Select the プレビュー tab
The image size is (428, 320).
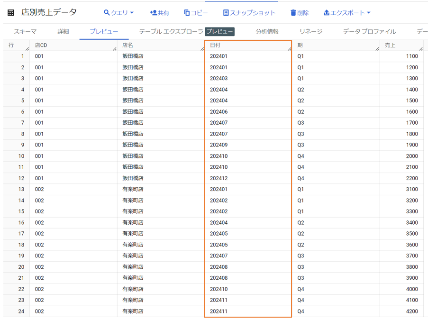104,32
